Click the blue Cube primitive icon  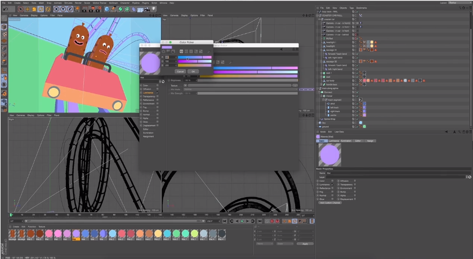click(x=107, y=10)
